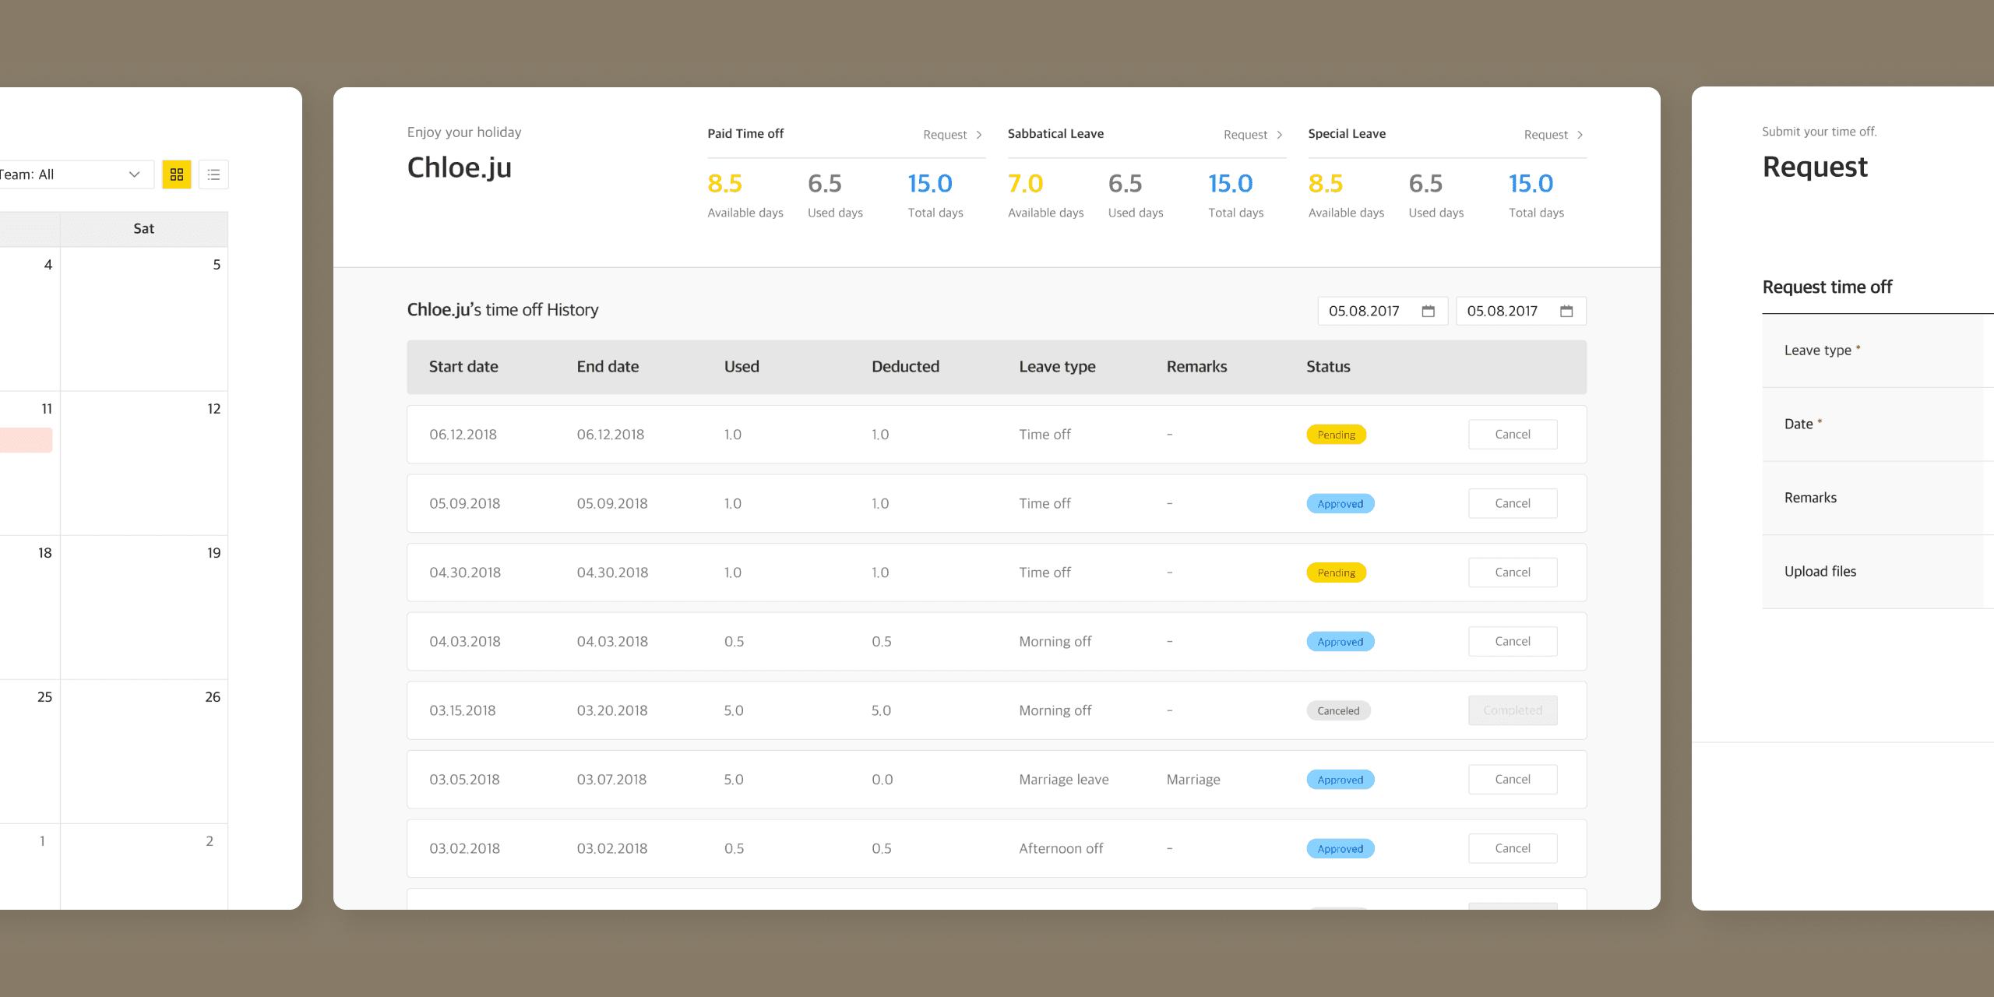Click Canceled badge on 03.15.2018 row
This screenshot has width=1994, height=997.
(1337, 710)
